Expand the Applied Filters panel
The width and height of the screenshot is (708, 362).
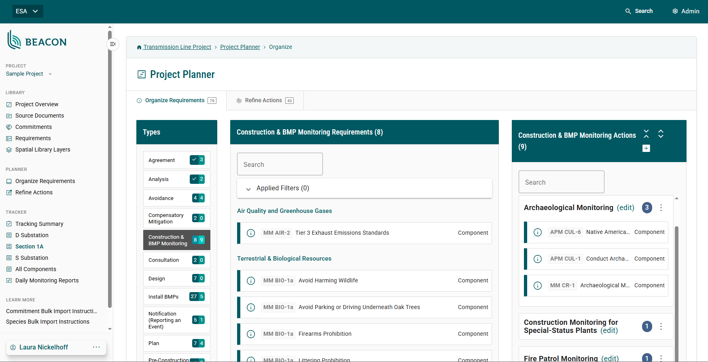click(248, 189)
